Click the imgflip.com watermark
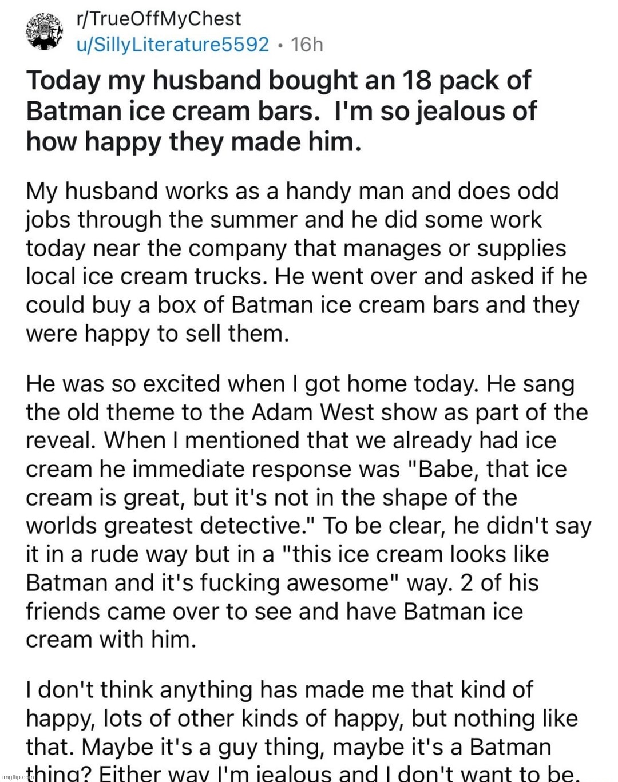Viewport: 618px width, 782px height. point(16,777)
